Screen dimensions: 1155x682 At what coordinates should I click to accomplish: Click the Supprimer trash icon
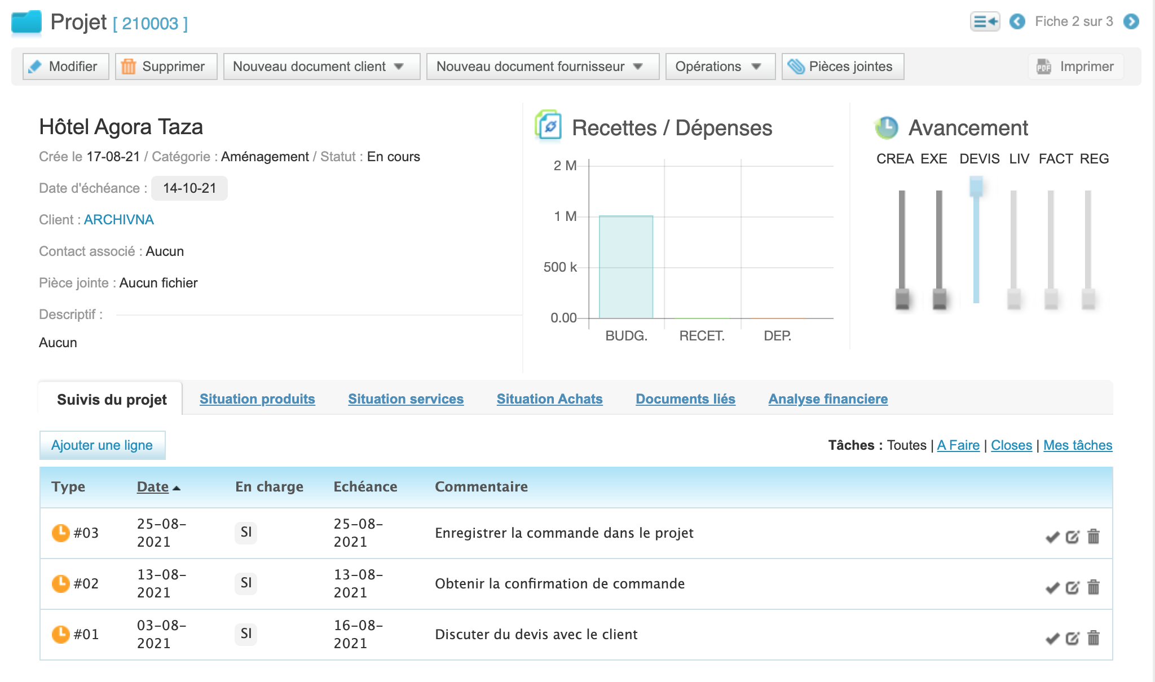tap(129, 66)
